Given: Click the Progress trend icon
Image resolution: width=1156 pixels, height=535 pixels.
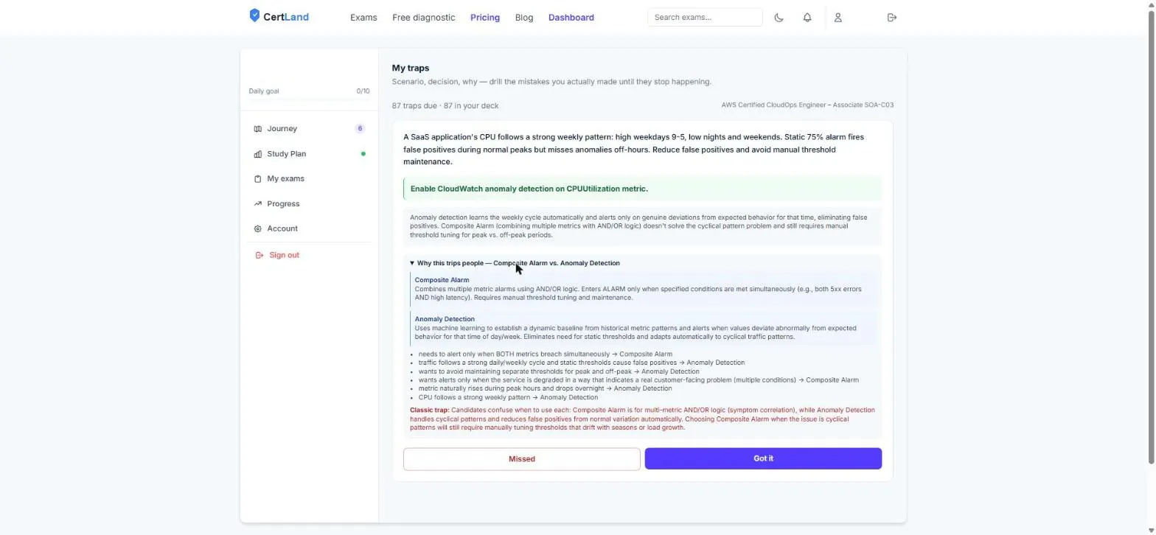Looking at the screenshot, I should tap(257, 204).
